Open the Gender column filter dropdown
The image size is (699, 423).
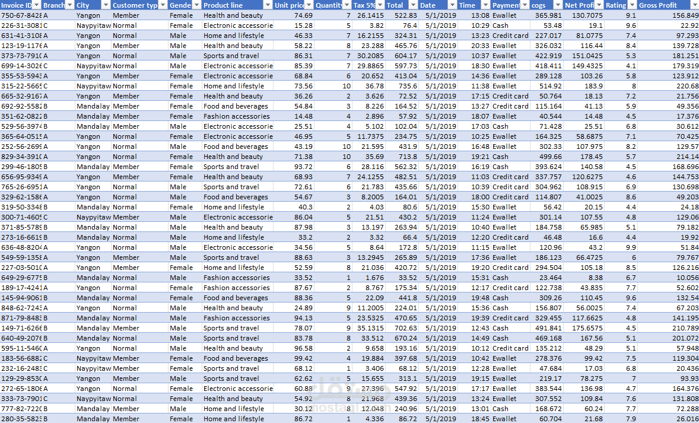click(196, 5)
